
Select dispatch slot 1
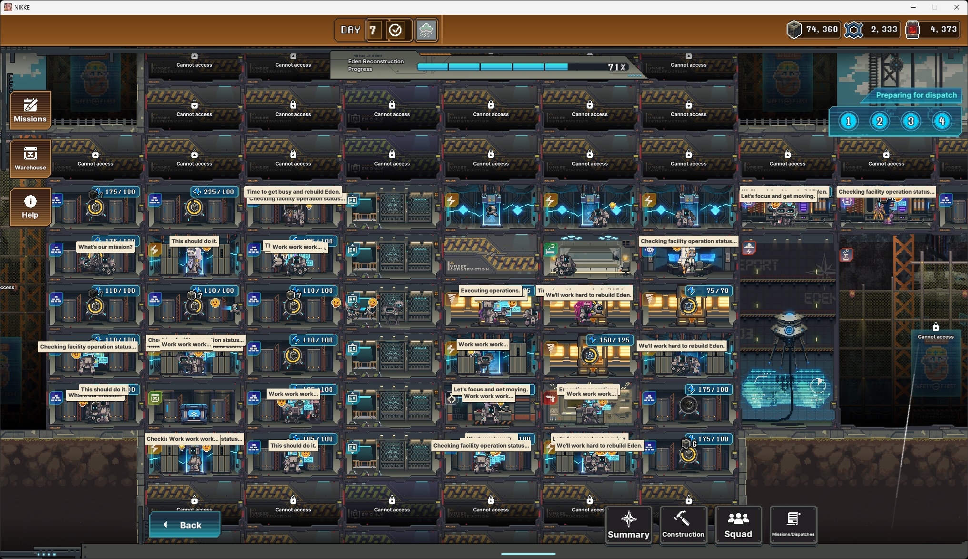(x=848, y=121)
